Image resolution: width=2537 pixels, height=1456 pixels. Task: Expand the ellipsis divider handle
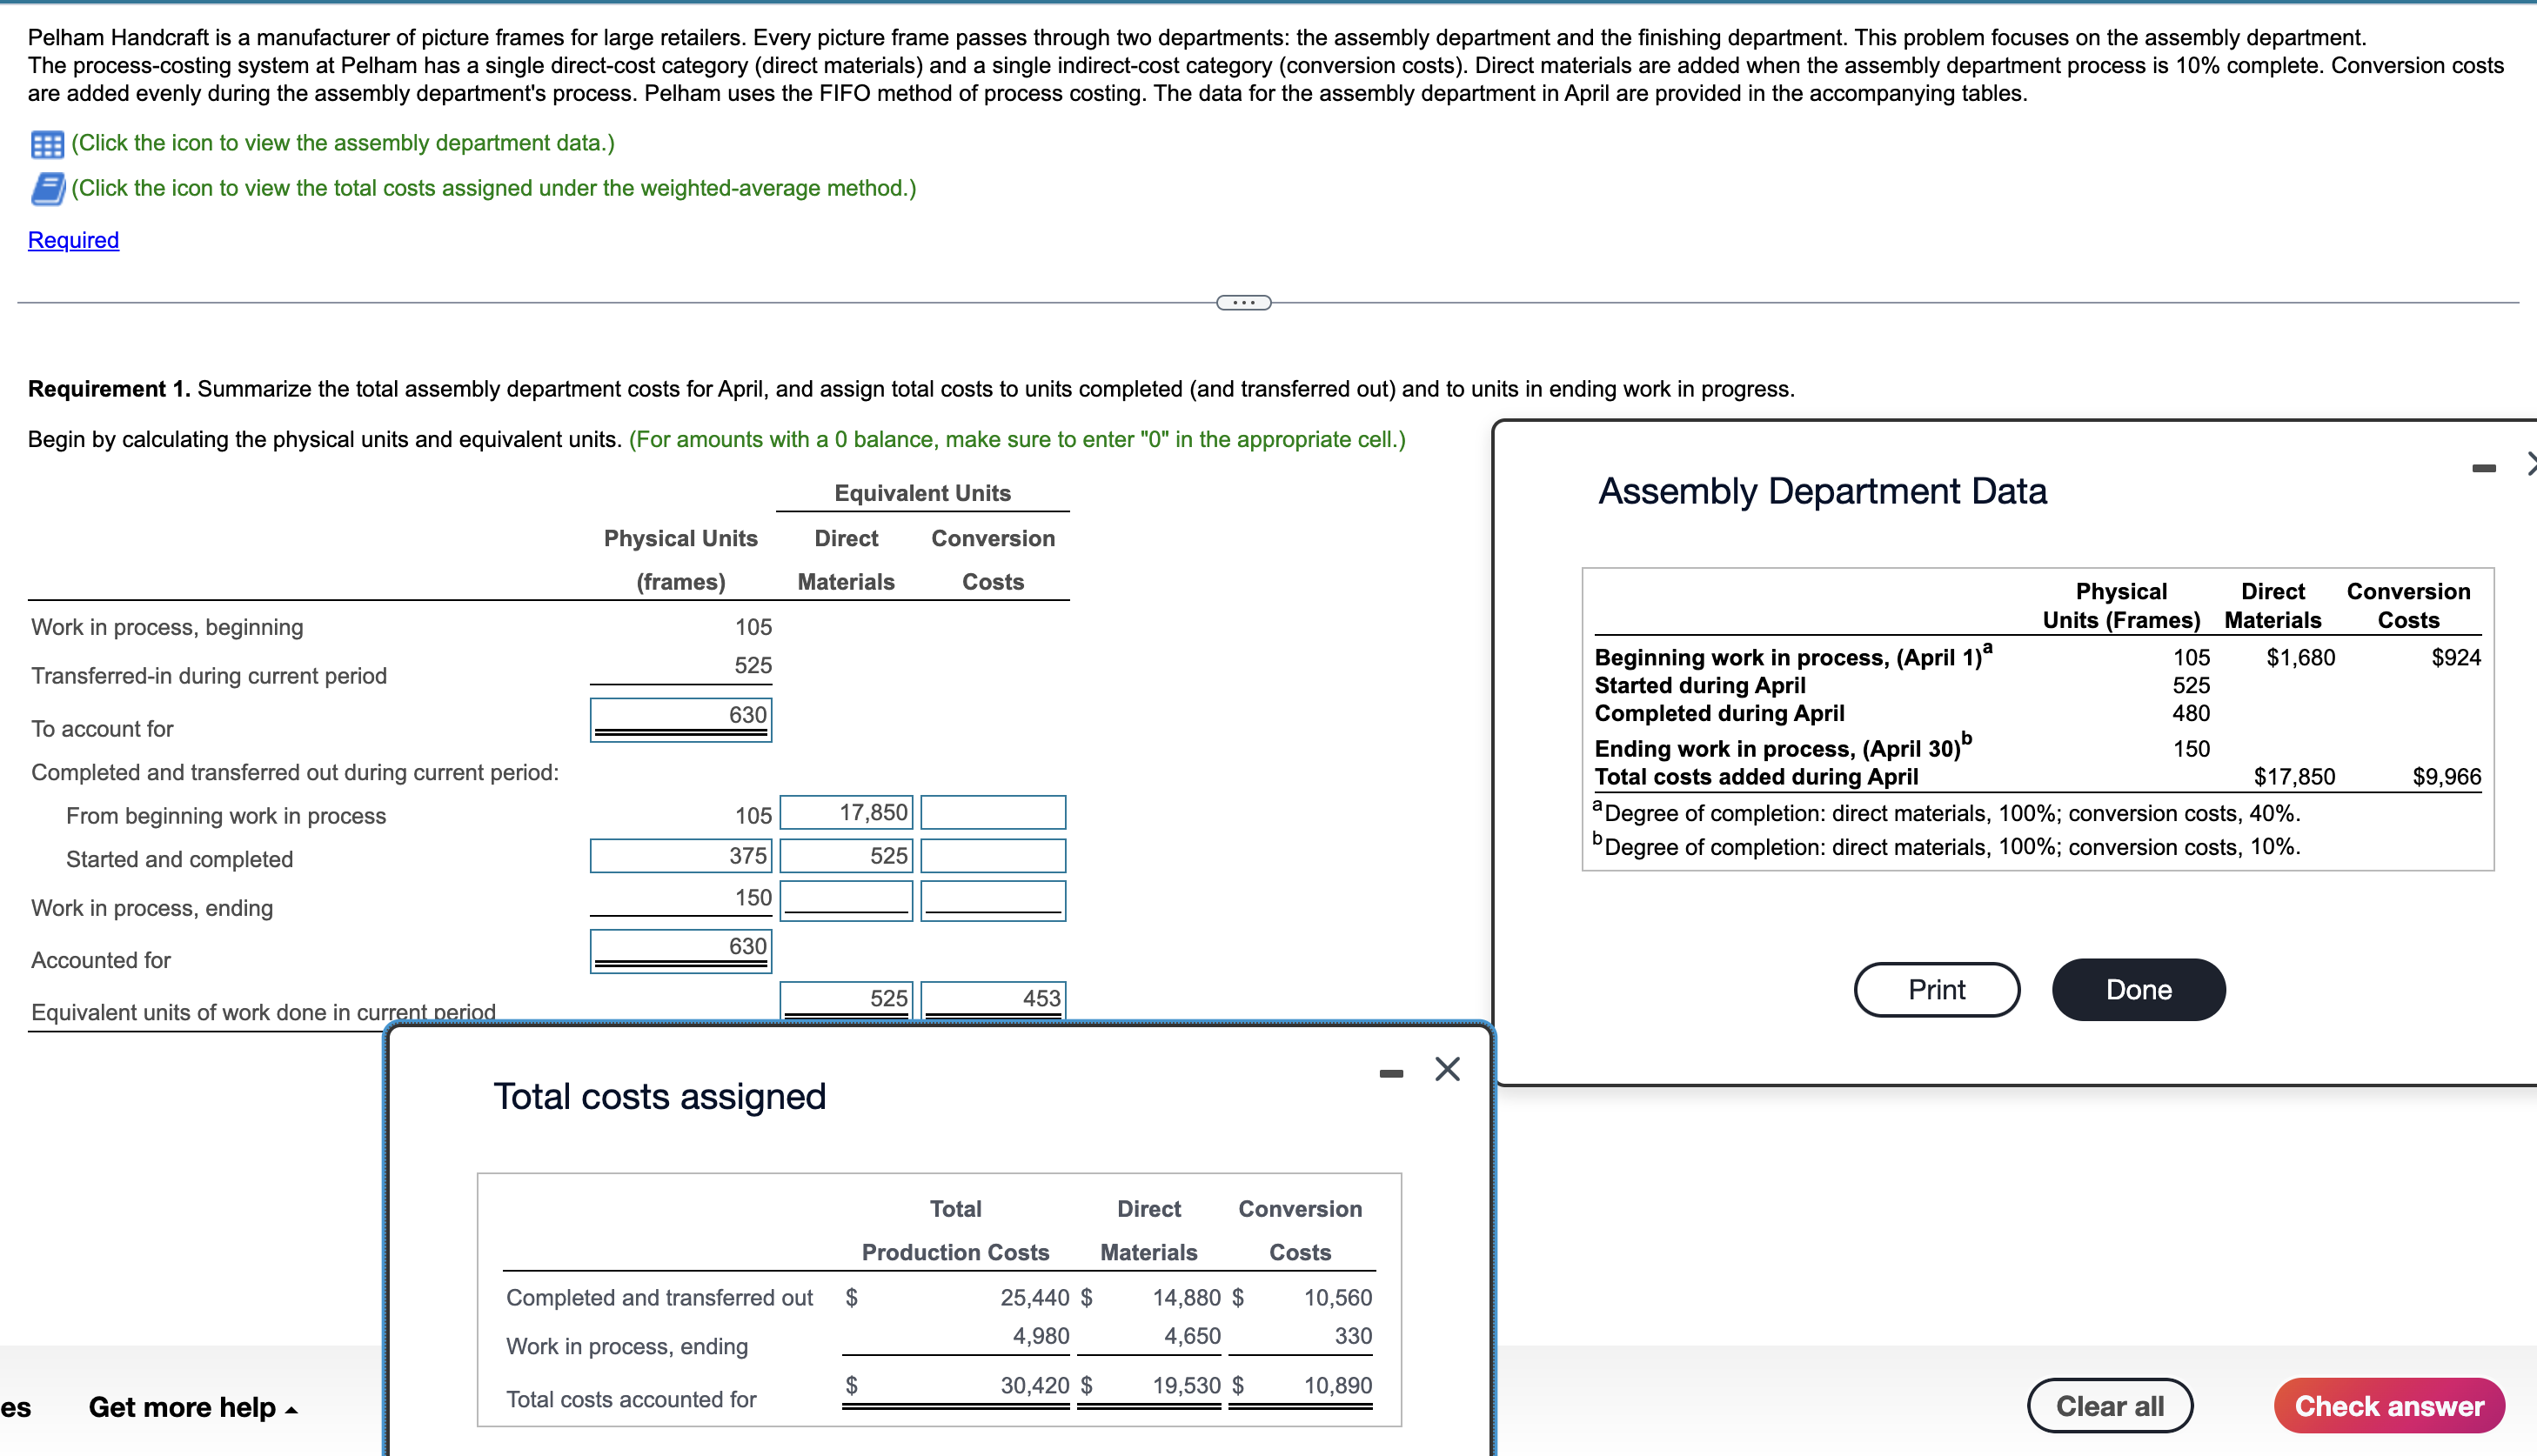(1243, 302)
